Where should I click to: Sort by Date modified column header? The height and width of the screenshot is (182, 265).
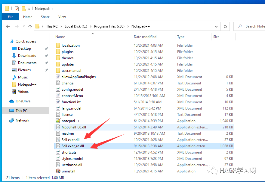tap(145, 37)
